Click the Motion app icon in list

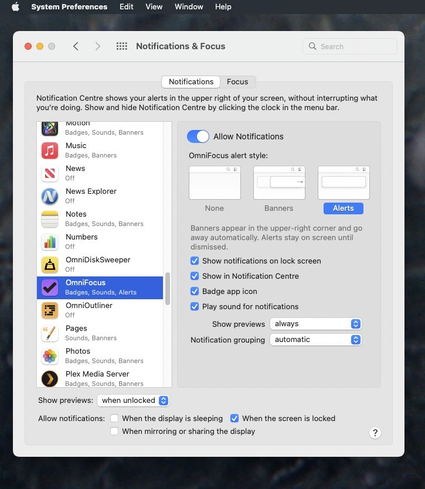[50, 128]
